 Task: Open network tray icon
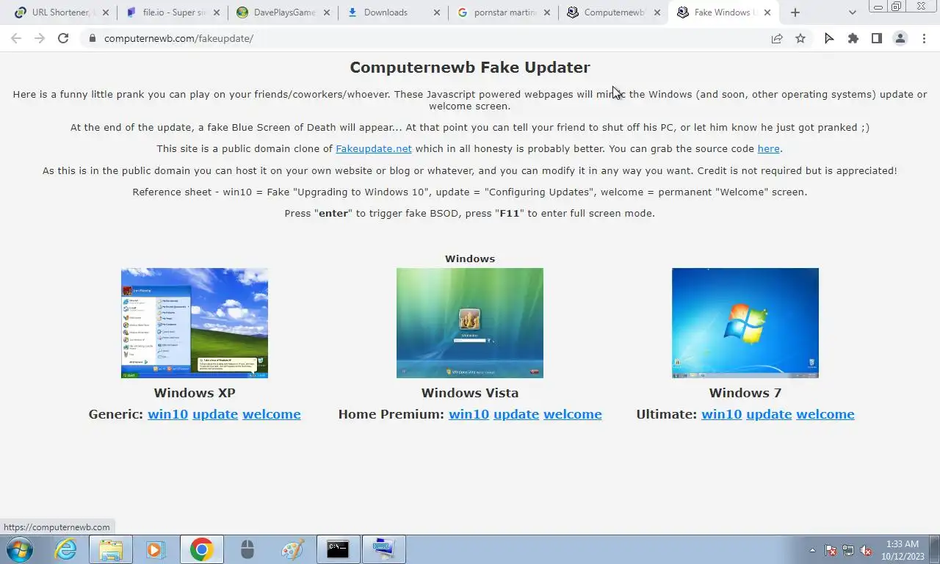(848, 550)
